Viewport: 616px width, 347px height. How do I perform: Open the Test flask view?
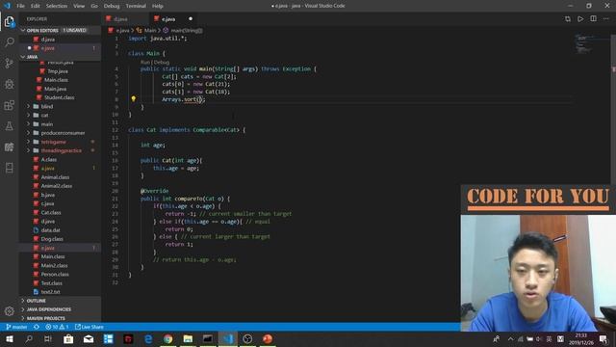[x=9, y=126]
